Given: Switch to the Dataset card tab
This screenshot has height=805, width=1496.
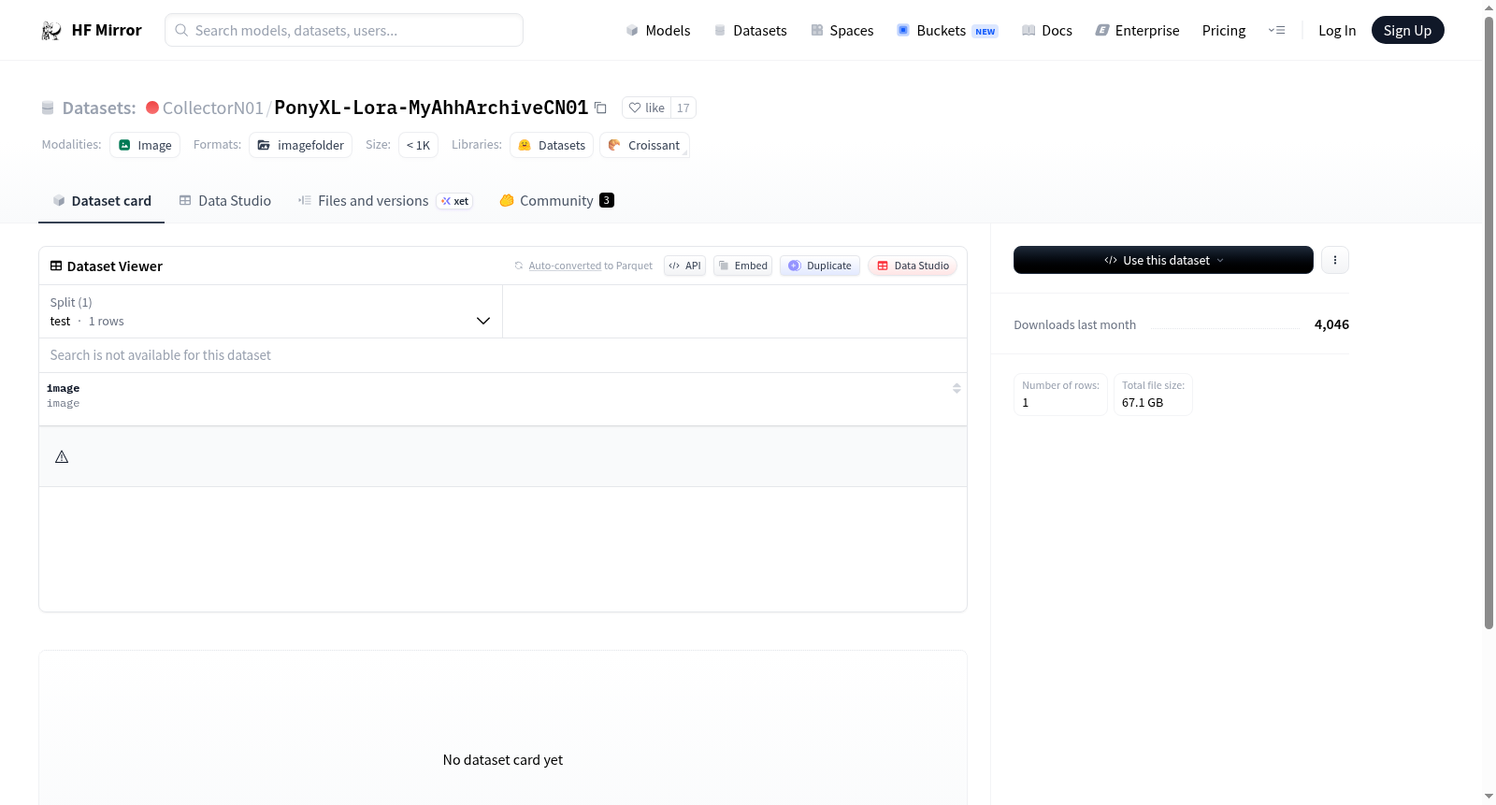Looking at the screenshot, I should [102, 201].
